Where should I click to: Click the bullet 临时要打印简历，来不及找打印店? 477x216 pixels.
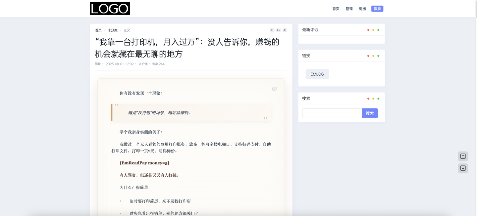pos(160,201)
